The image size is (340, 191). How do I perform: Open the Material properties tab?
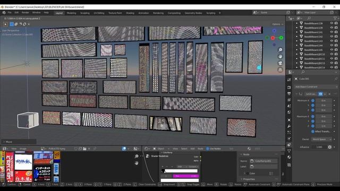coord(289,158)
